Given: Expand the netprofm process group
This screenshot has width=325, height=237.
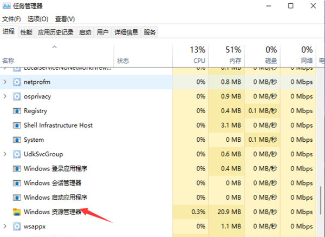Looking at the screenshot, I should (x=5, y=82).
